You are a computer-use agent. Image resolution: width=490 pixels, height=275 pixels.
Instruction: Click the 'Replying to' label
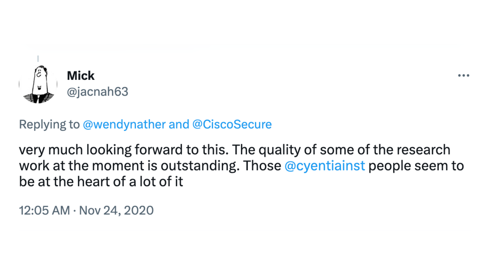click(49, 124)
